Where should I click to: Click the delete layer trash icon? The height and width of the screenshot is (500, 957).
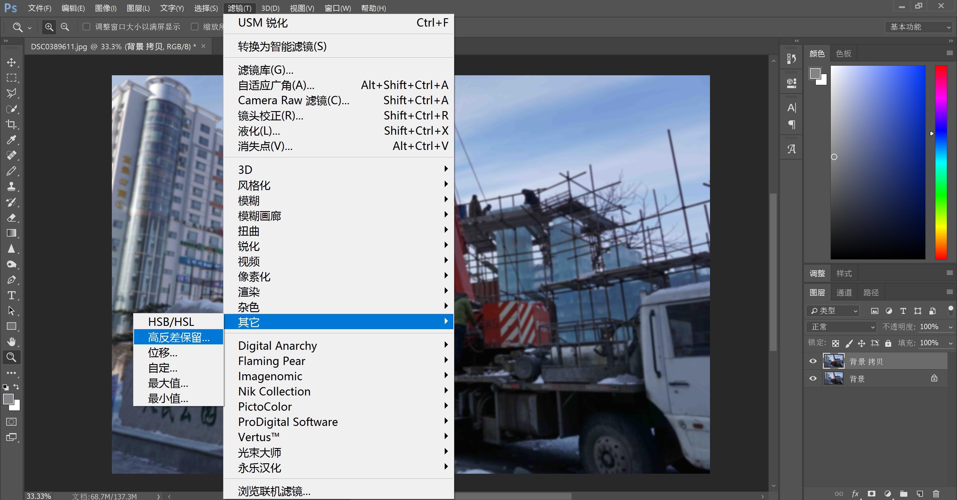coord(936,494)
